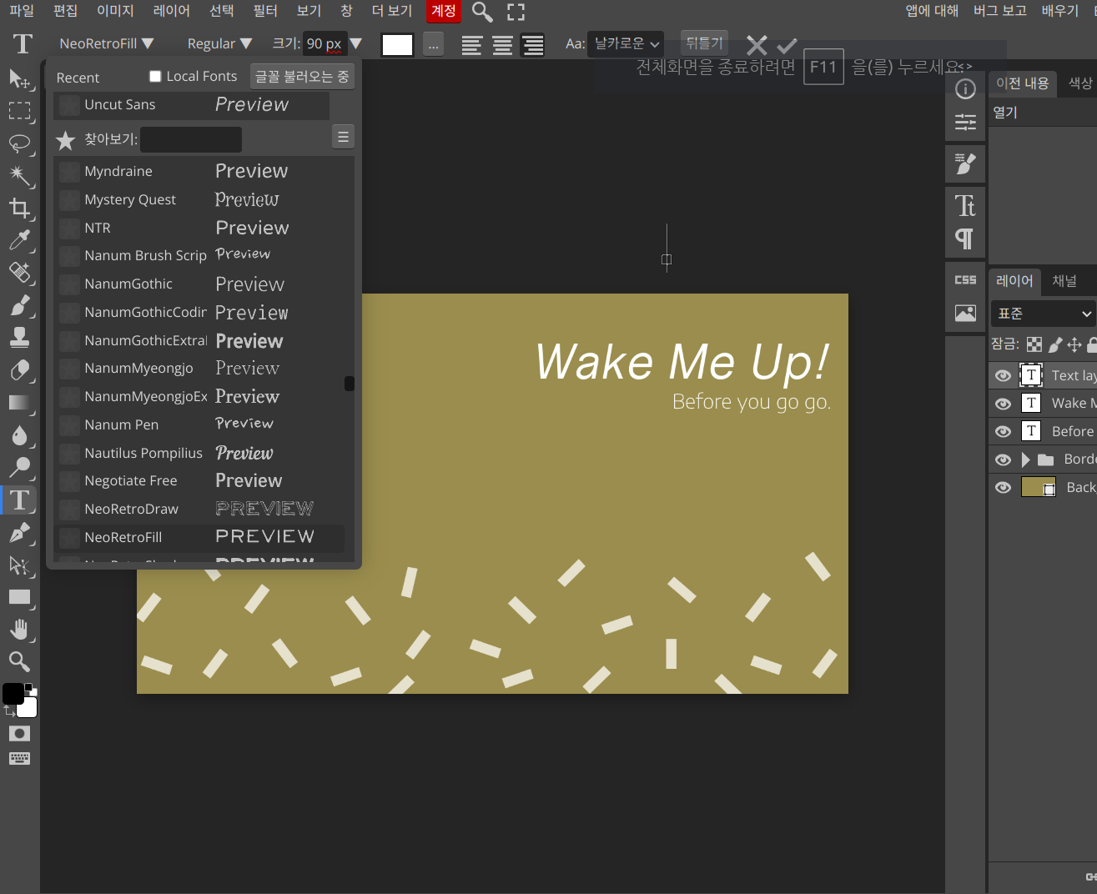Open the 버그 보고 link
The image size is (1097, 894).
pyautogui.click(x=1000, y=11)
